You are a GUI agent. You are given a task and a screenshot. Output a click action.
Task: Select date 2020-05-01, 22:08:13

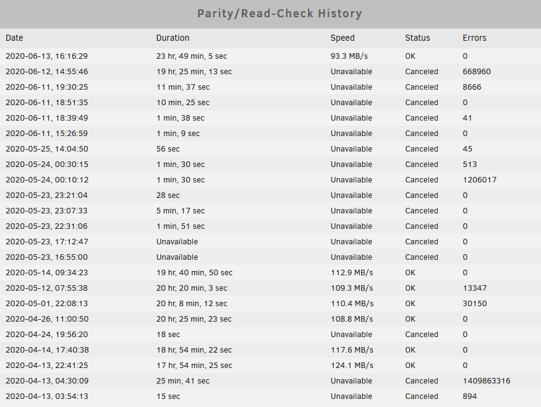click(46, 304)
